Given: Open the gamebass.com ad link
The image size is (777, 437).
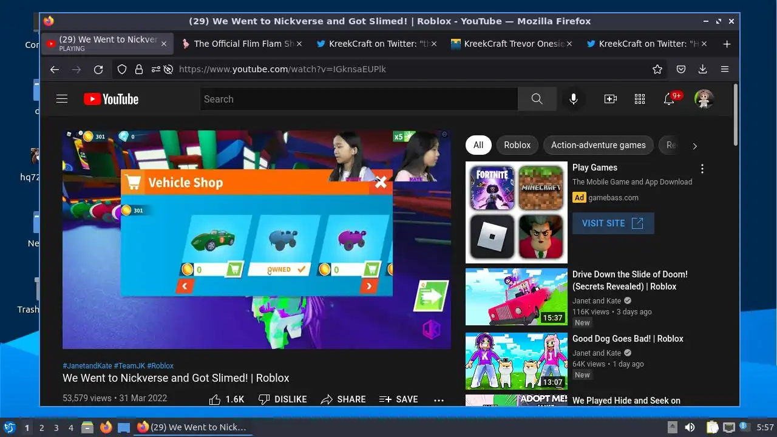Looking at the screenshot, I should coord(613,197).
